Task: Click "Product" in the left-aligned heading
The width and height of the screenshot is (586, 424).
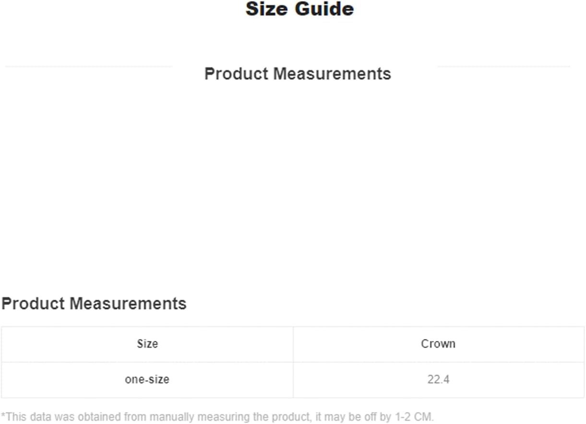Action: [34, 303]
